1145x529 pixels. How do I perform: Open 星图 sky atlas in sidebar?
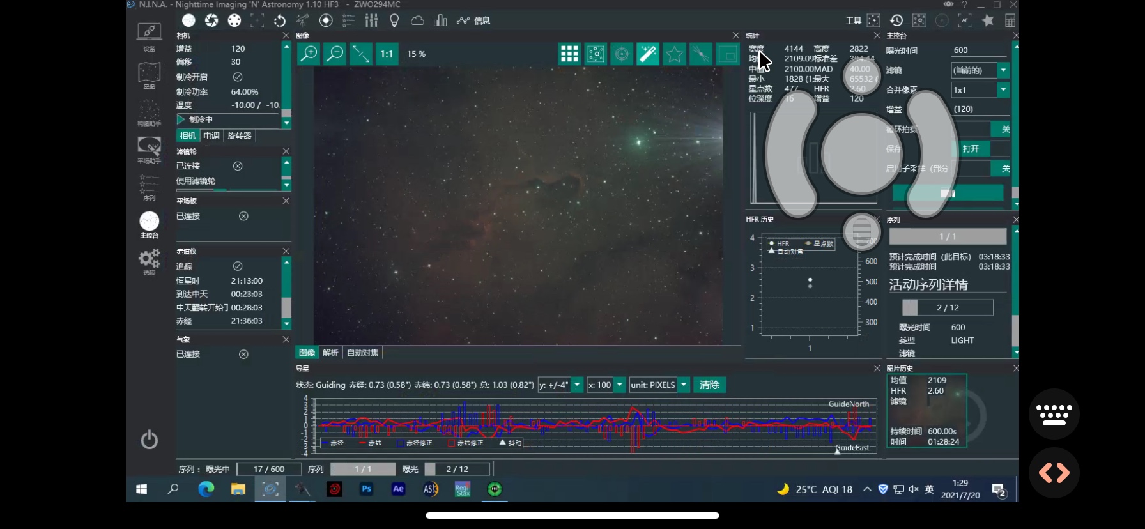(149, 75)
